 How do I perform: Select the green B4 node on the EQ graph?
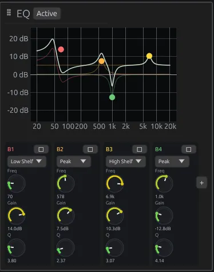[x=112, y=97]
